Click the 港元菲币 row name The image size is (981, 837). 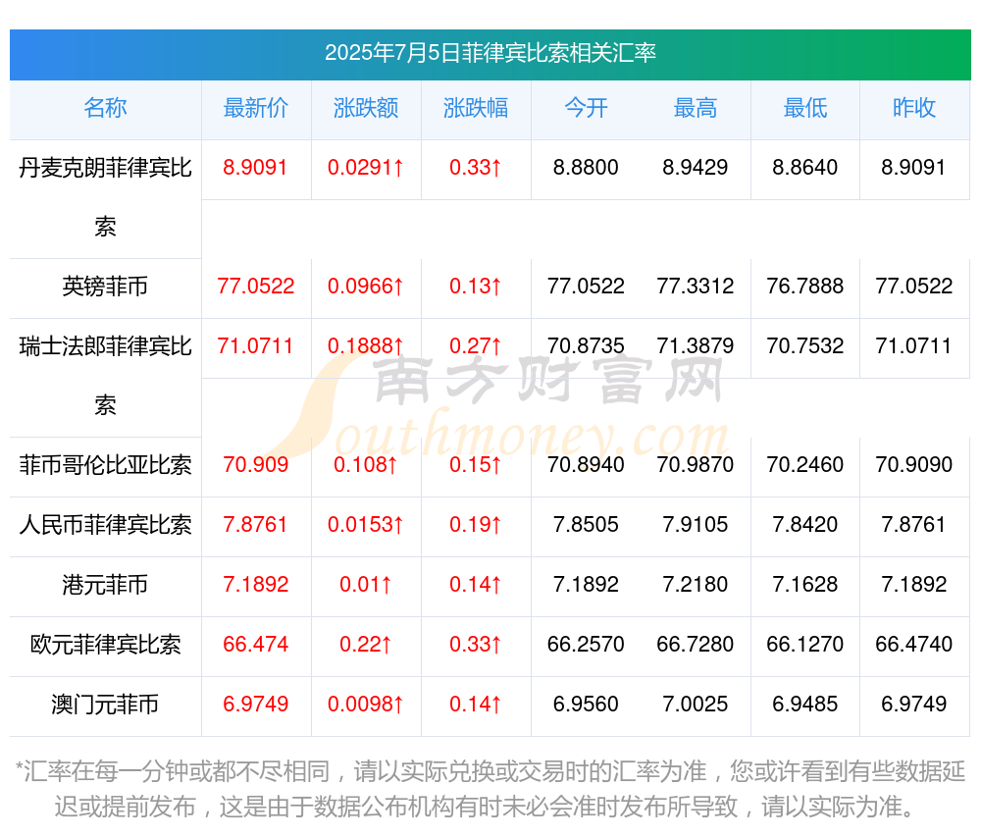tap(105, 584)
